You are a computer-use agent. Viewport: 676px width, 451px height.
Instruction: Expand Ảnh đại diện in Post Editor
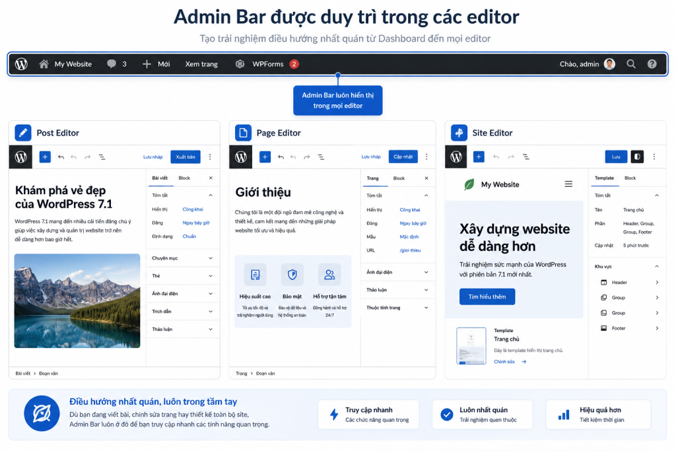(x=182, y=294)
